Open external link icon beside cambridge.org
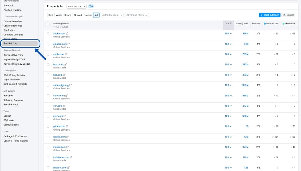The image size is (301, 171). [x=71, y=85]
